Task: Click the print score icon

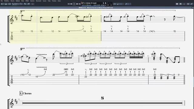Action: [x=32, y=4]
